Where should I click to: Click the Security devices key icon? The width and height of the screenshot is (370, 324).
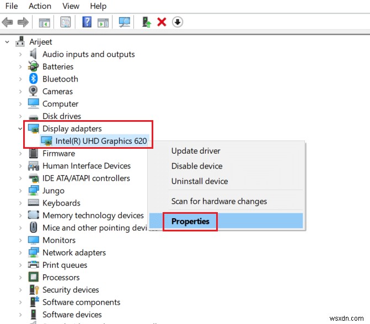pos(34,290)
